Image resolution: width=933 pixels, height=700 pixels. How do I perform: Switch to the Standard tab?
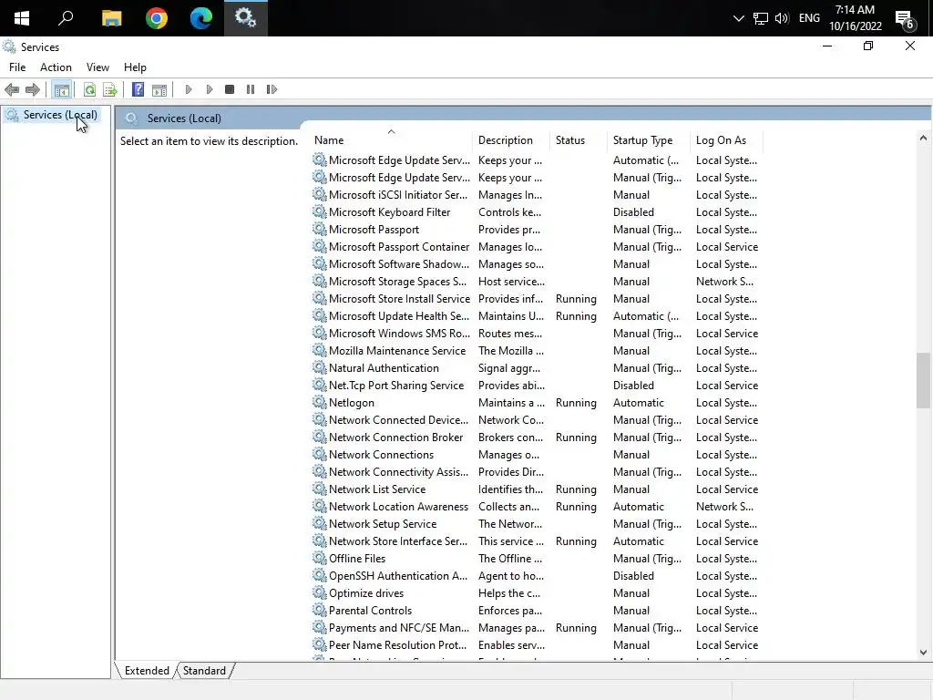pyautogui.click(x=204, y=671)
